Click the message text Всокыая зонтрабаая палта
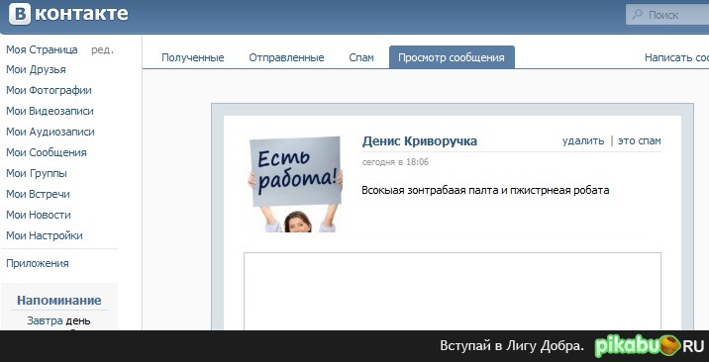Image resolution: width=709 pixels, height=362 pixels. pos(485,191)
